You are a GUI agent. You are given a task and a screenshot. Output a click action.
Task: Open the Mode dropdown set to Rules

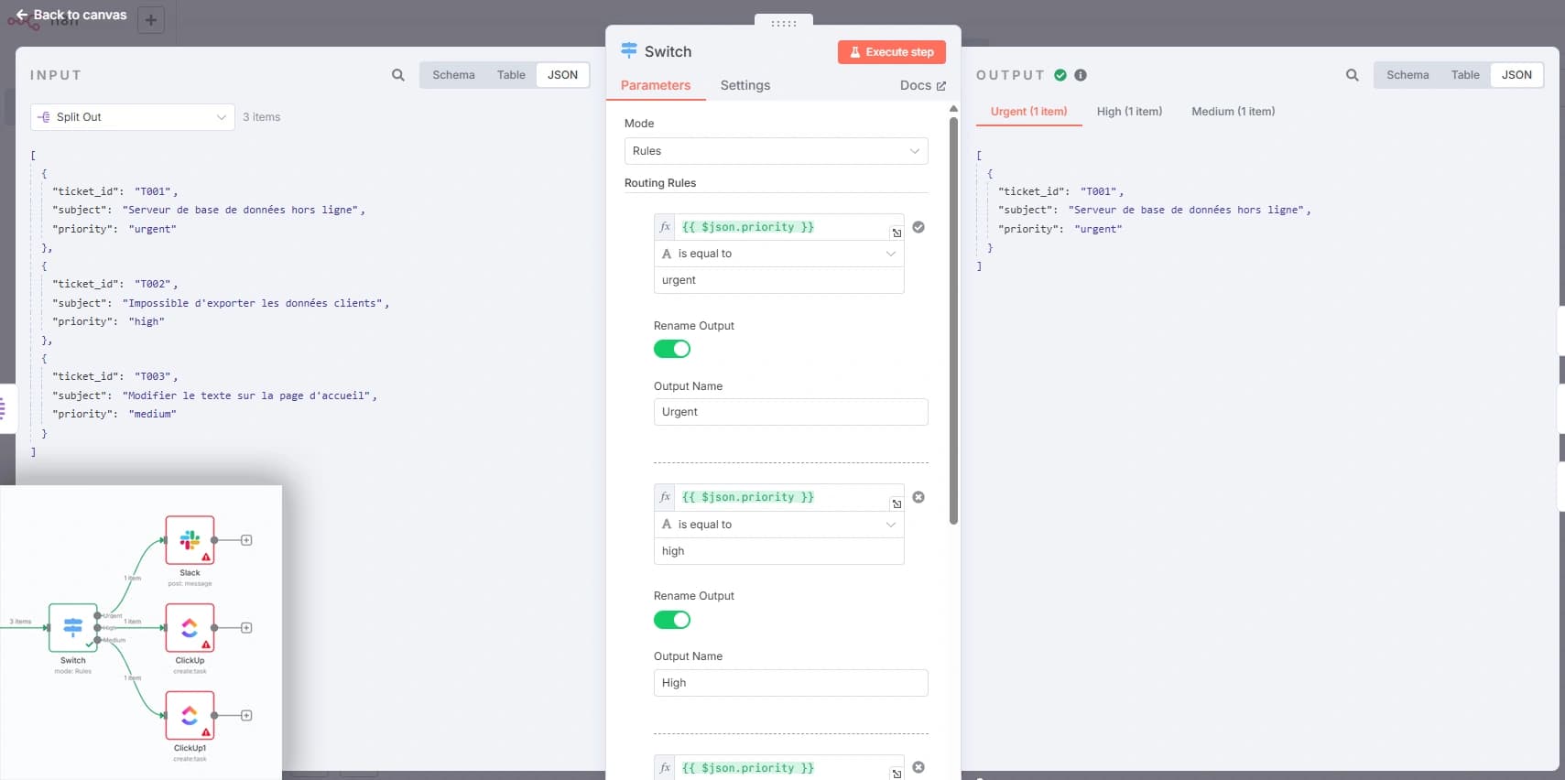(776, 151)
